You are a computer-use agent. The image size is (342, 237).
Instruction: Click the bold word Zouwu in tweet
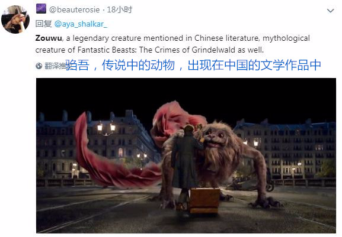pyautogui.click(x=49, y=38)
